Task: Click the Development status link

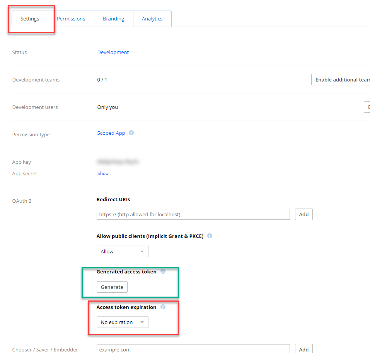Action: click(113, 53)
